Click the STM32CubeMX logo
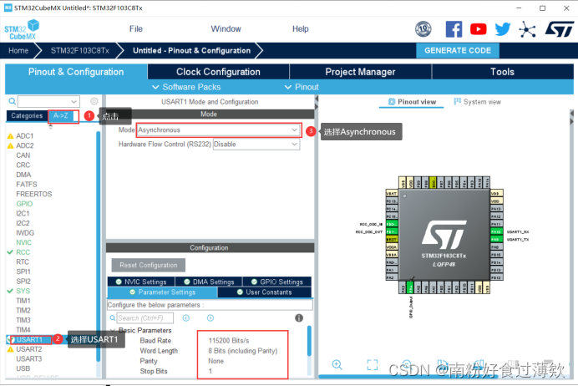578x386 pixels. pyautogui.click(x=22, y=29)
